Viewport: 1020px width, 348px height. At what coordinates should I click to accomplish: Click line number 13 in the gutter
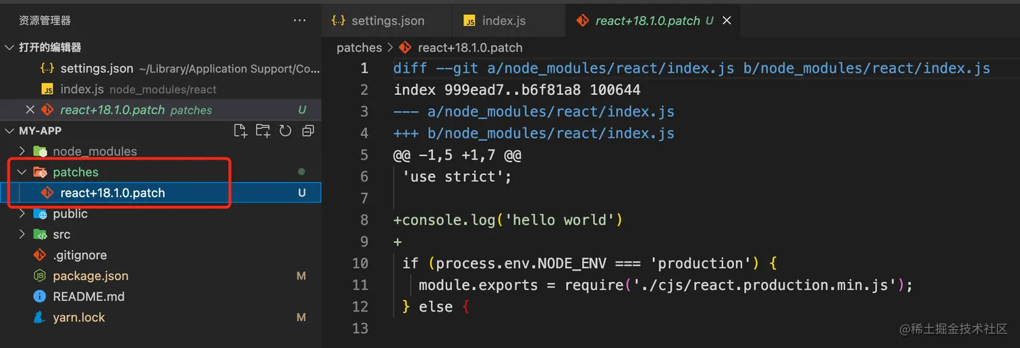[x=360, y=328]
